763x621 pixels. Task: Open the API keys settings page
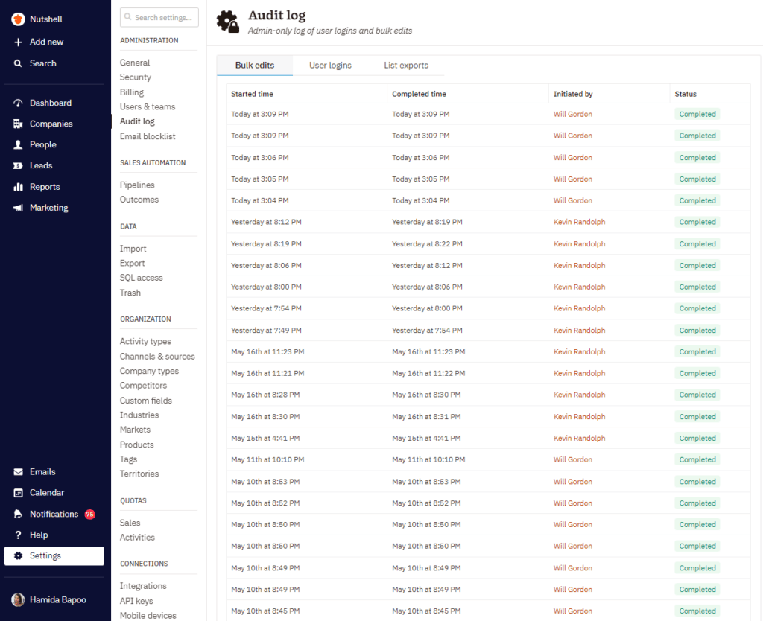click(x=136, y=601)
